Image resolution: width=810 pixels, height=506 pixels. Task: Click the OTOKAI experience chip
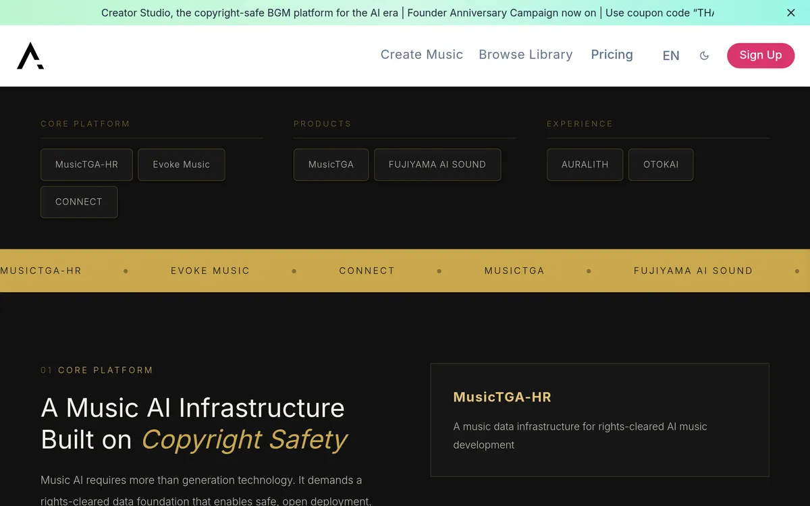pyautogui.click(x=660, y=165)
